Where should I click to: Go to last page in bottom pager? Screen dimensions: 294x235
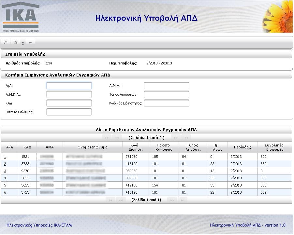point(182,200)
